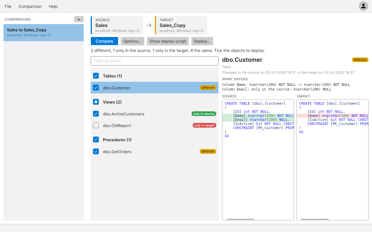Viewport: 372px width, 232px height.
Task: Click the 'Column Email: only in the source' line
Action: (277, 89)
